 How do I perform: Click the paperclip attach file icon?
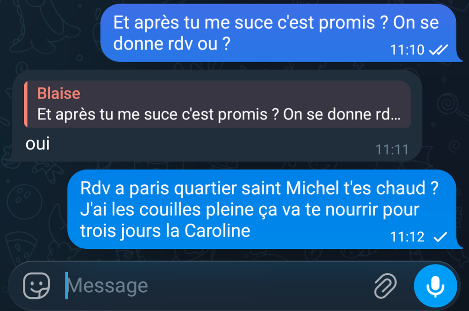(385, 285)
